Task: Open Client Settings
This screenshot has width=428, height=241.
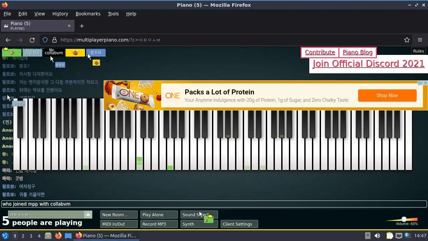Action: point(239,224)
